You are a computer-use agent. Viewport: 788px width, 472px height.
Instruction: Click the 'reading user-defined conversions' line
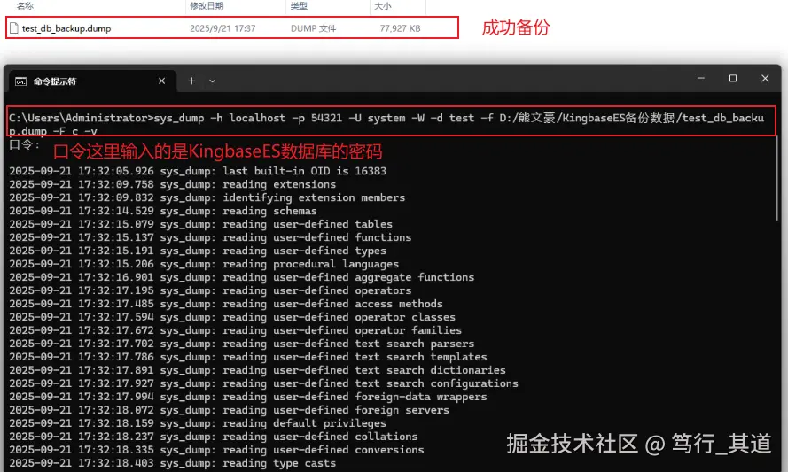point(216,450)
